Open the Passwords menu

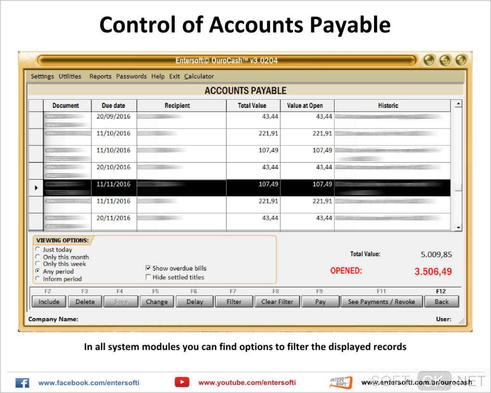[131, 76]
